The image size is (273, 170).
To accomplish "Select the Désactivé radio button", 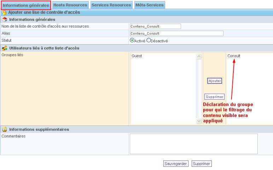I will point(149,40).
